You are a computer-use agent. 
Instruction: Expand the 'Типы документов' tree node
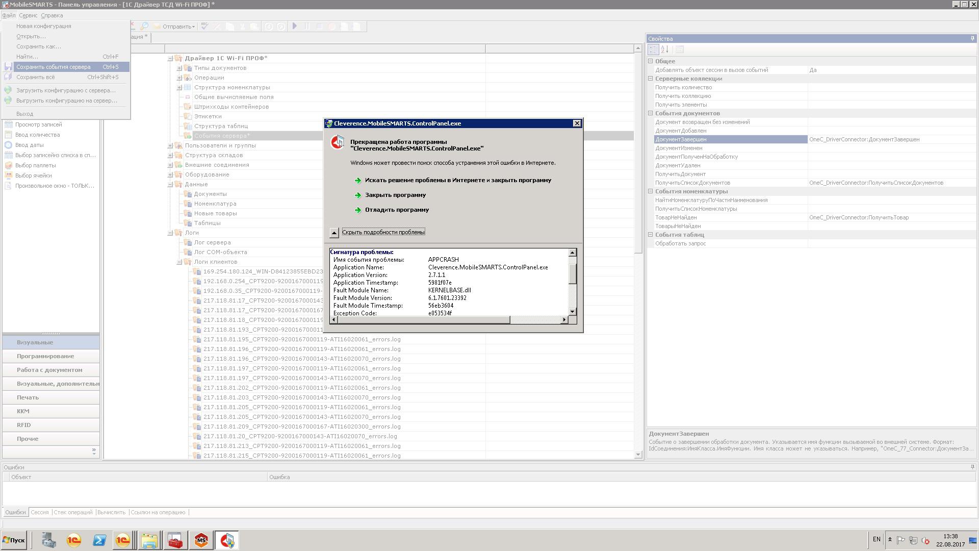pyautogui.click(x=179, y=68)
